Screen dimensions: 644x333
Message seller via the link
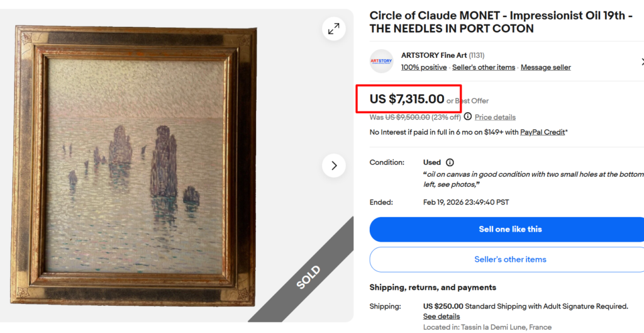point(545,67)
